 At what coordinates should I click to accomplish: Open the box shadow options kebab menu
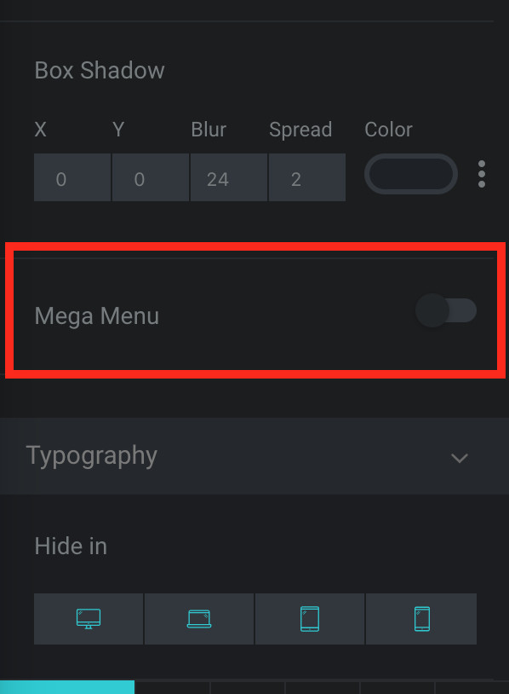(482, 174)
